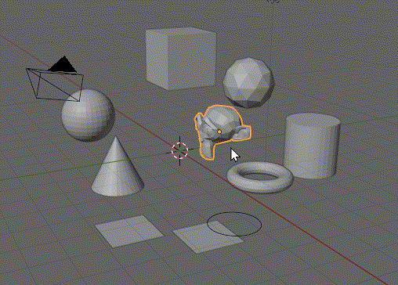Select the faceted icosphere object

248,83
